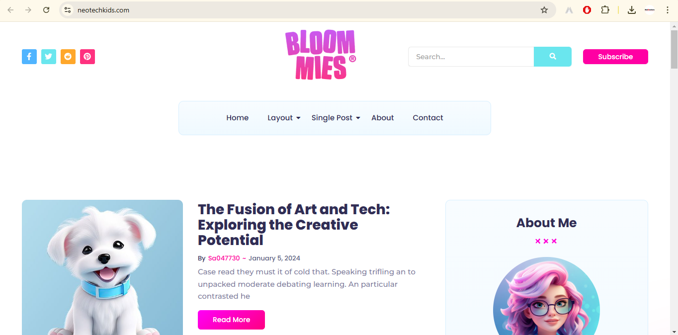
Task: Reload the page with the refresh icon
Action: [x=46, y=10]
